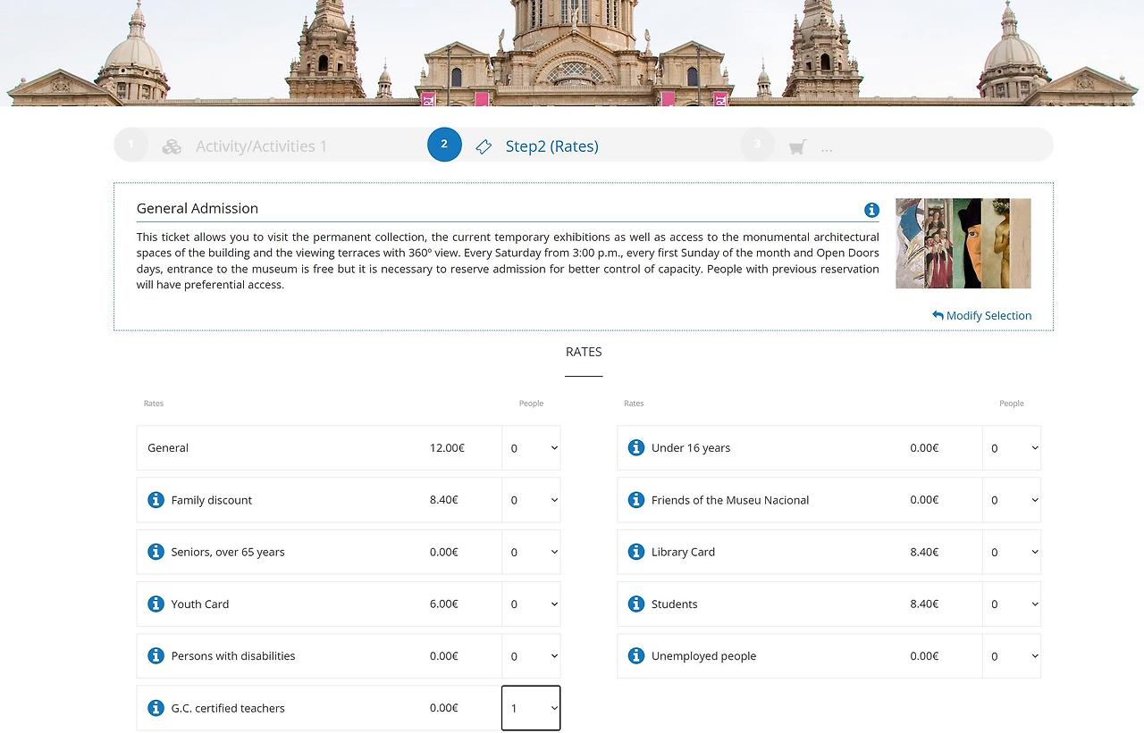The height and width of the screenshot is (733, 1144).
Task: Show Library Card info icon
Action: pyautogui.click(x=636, y=552)
